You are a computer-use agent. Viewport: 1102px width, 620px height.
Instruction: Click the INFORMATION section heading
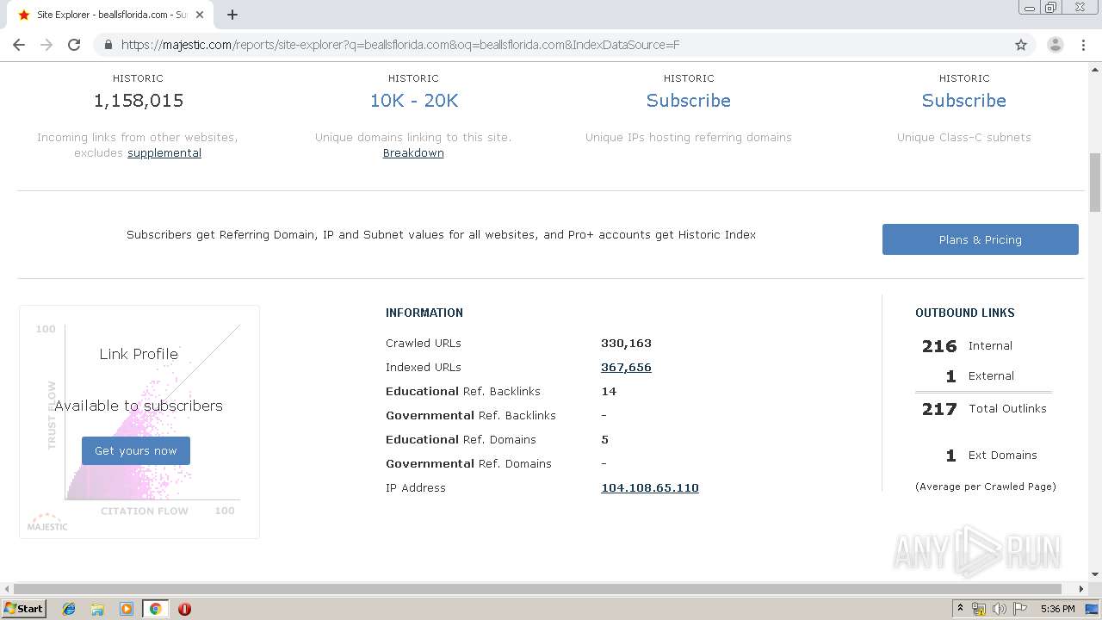(x=424, y=313)
